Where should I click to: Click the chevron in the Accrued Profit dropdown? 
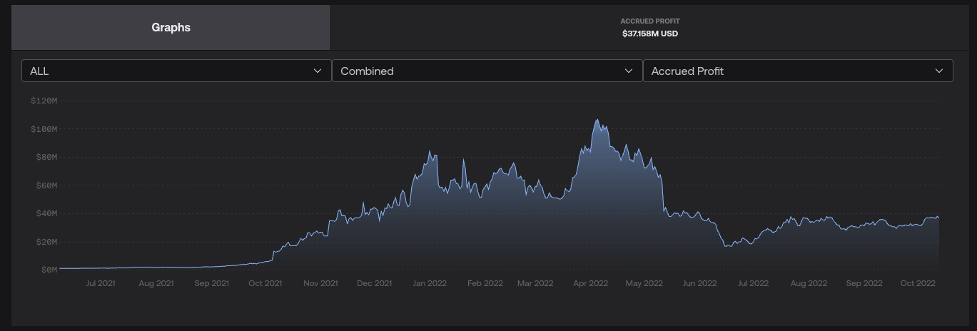939,71
